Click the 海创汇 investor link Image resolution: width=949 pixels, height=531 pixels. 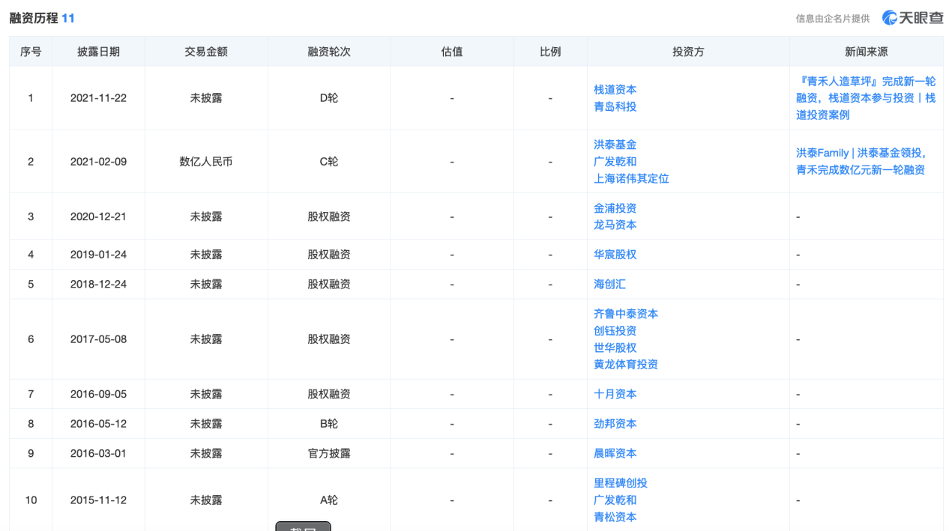point(609,285)
